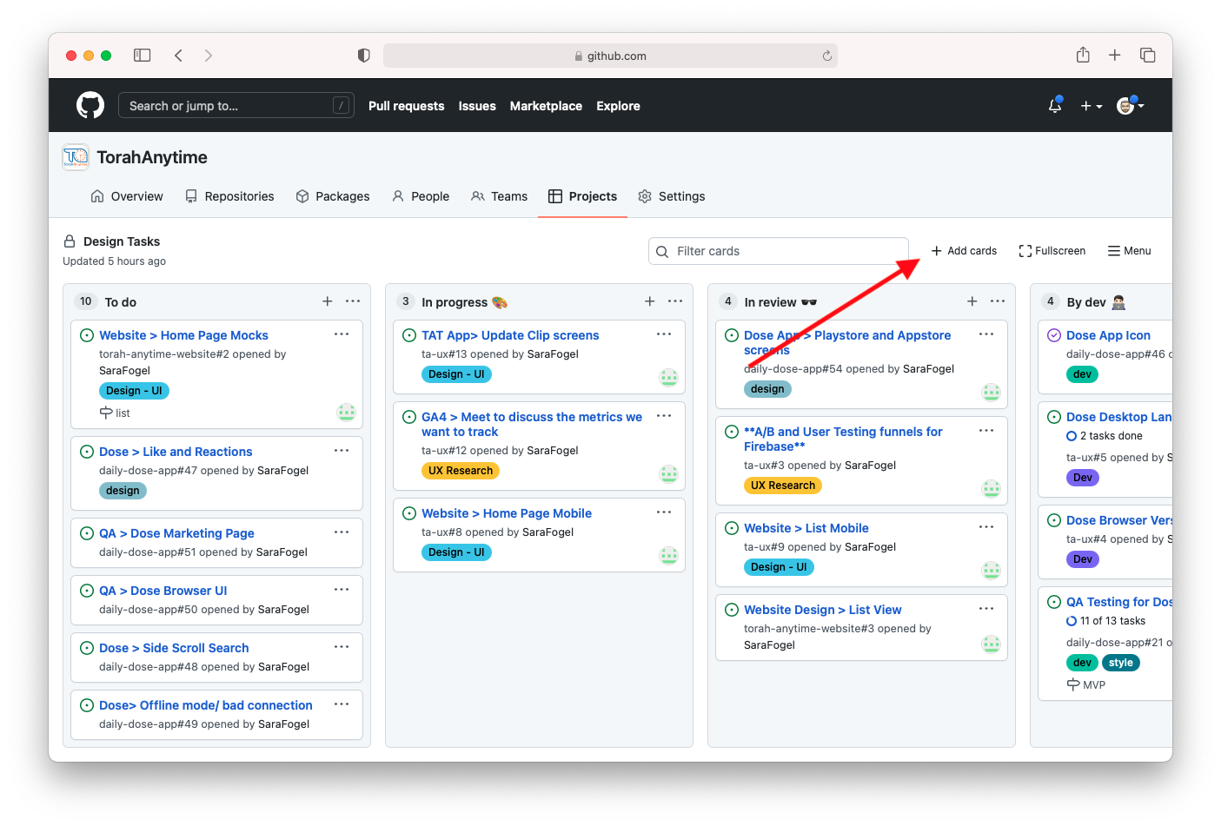1221x826 pixels.
Task: Go back in Safari
Action: pyautogui.click(x=178, y=56)
